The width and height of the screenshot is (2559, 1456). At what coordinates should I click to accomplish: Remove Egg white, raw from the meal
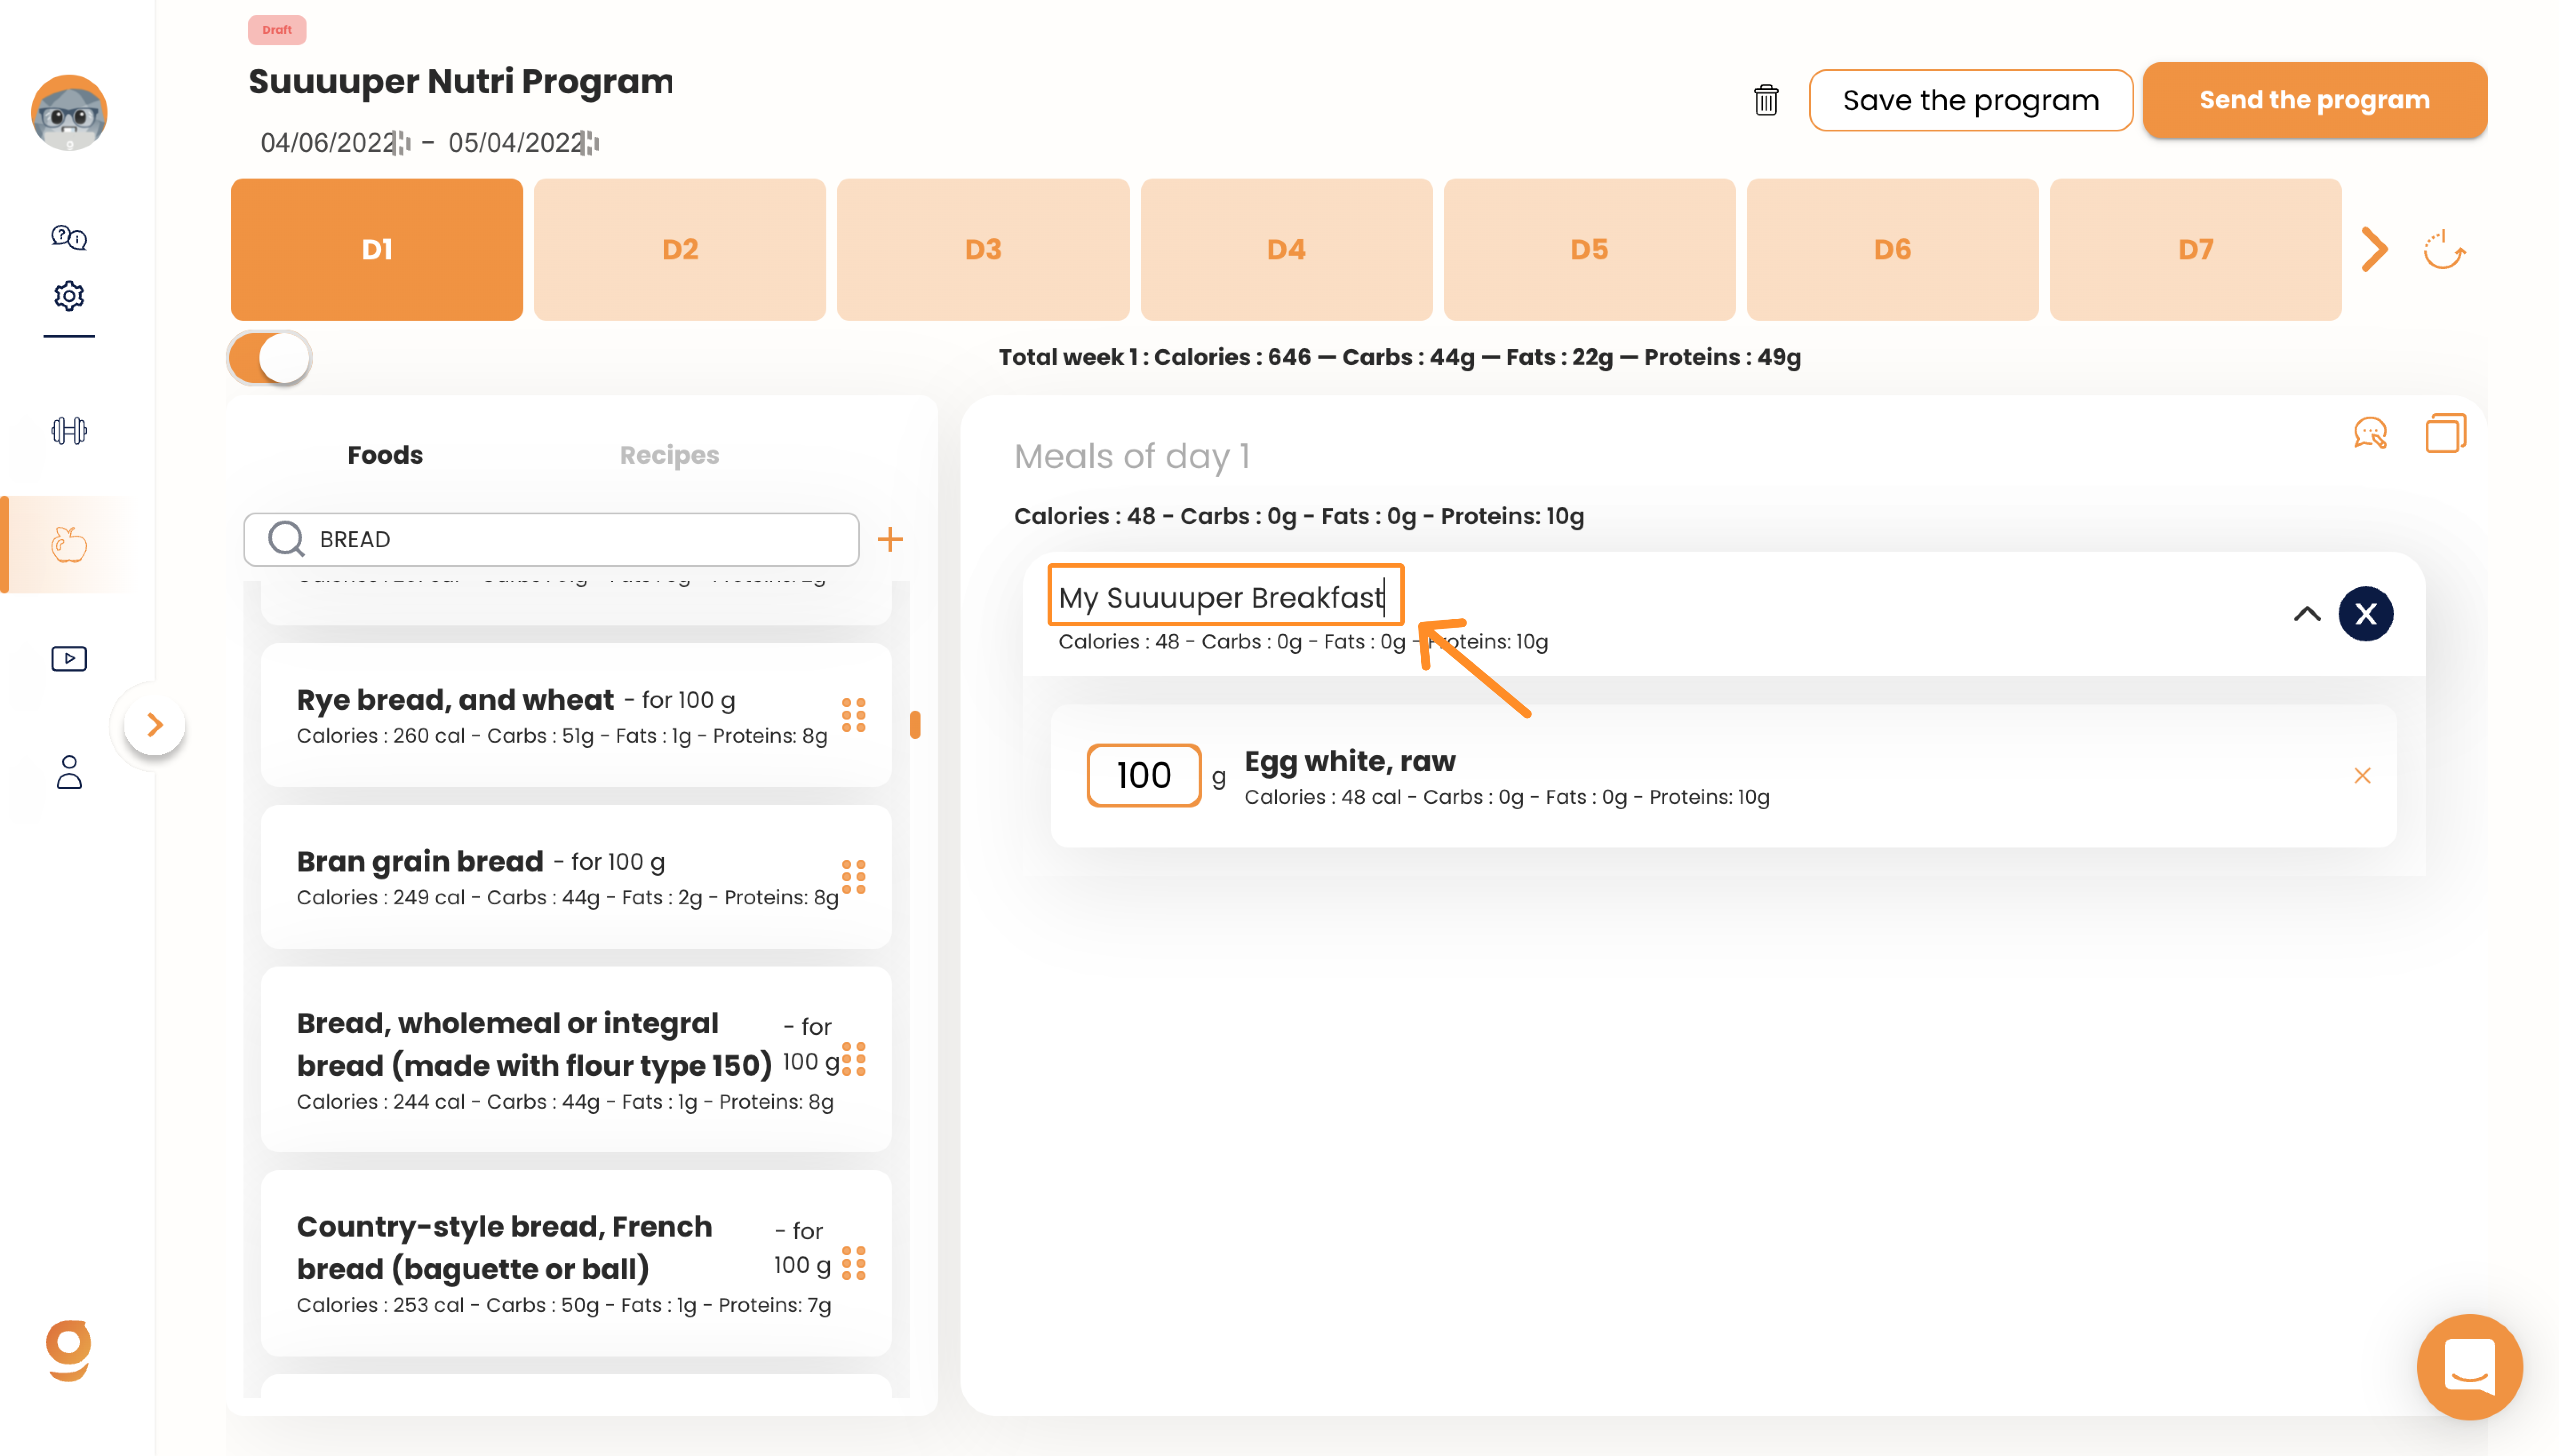pos(2362,776)
